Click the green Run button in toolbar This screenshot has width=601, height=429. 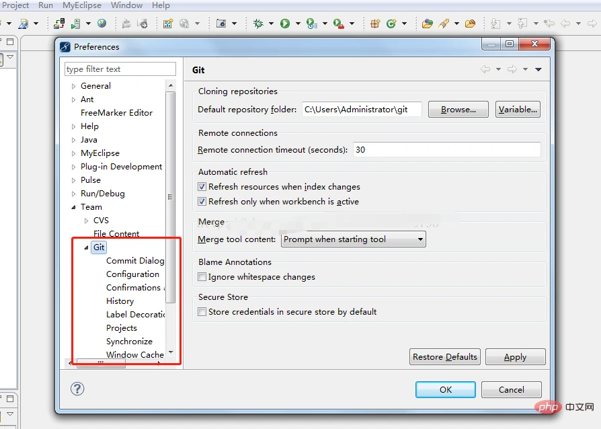(285, 24)
